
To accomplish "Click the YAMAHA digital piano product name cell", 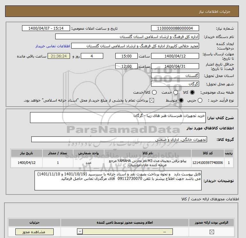I will click(x=148, y=163).
